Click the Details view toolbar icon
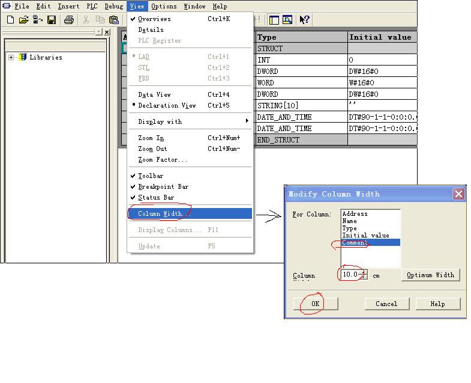The width and height of the screenshot is (471, 383). [287, 20]
